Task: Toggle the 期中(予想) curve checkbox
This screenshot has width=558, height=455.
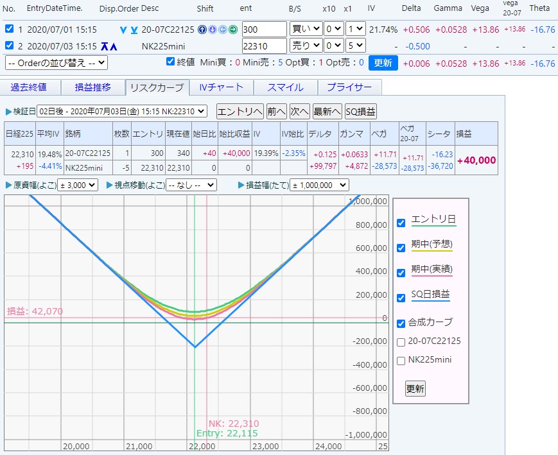Action: pyautogui.click(x=401, y=248)
